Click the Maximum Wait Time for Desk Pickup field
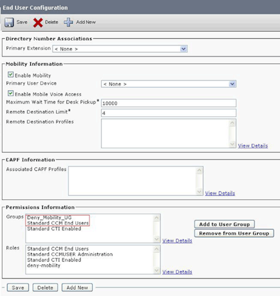Screen dimensions: 280x296 click(168, 103)
